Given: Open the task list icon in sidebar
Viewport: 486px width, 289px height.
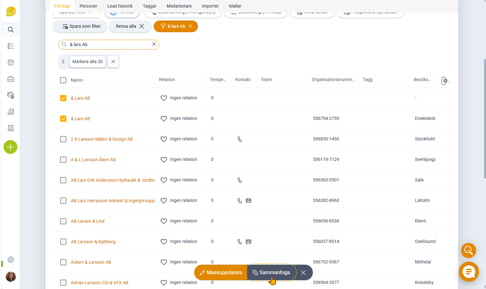Looking at the screenshot, I should (x=11, y=46).
